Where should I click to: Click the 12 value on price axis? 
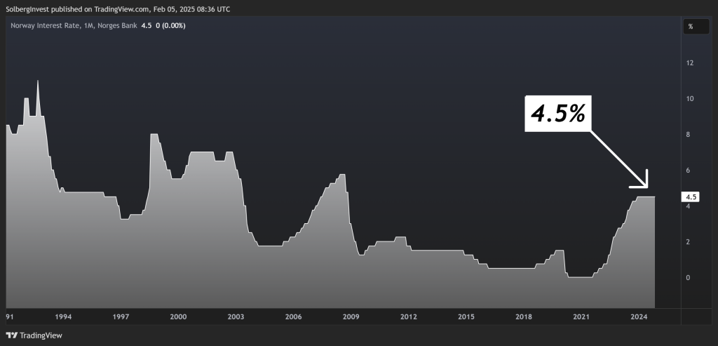pos(690,63)
